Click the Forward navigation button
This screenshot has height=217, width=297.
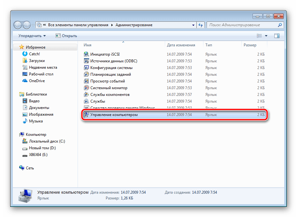[27, 25]
